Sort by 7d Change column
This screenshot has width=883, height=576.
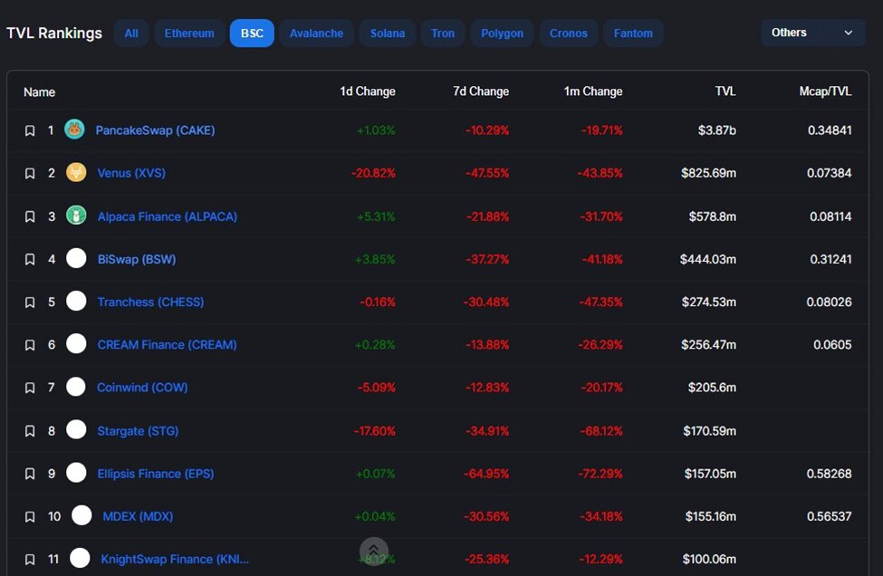480,91
